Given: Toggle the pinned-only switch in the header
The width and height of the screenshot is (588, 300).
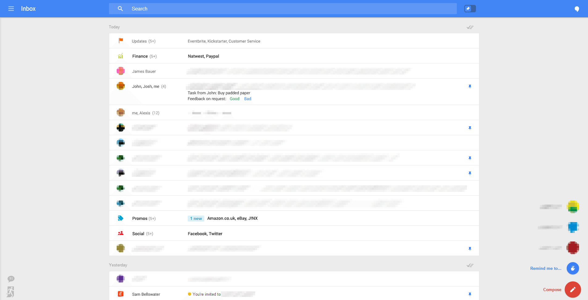Looking at the screenshot, I should [x=470, y=8].
